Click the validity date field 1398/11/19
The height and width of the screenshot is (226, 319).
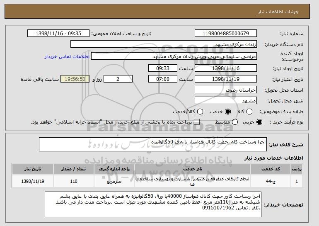(226, 79)
